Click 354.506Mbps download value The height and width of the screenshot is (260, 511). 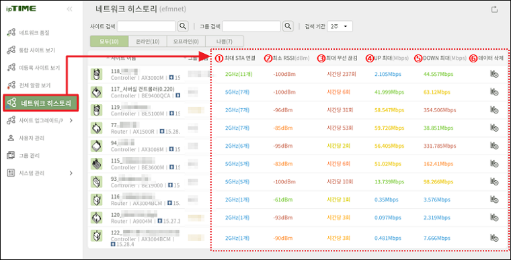(439, 110)
